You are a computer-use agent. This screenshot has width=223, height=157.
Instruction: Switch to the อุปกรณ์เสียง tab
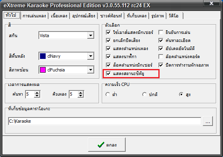[84, 16]
